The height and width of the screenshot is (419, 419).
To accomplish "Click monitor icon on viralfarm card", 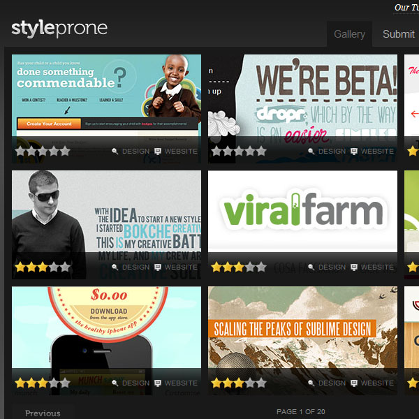I will [354, 267].
